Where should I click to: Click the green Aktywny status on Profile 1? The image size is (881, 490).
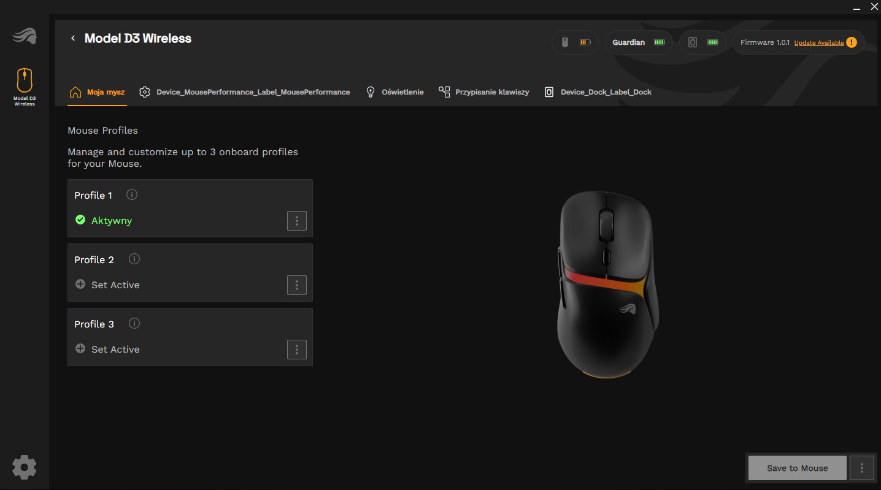pos(104,220)
